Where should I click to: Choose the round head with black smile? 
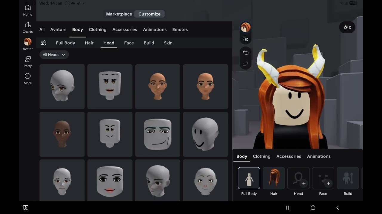coord(205,134)
